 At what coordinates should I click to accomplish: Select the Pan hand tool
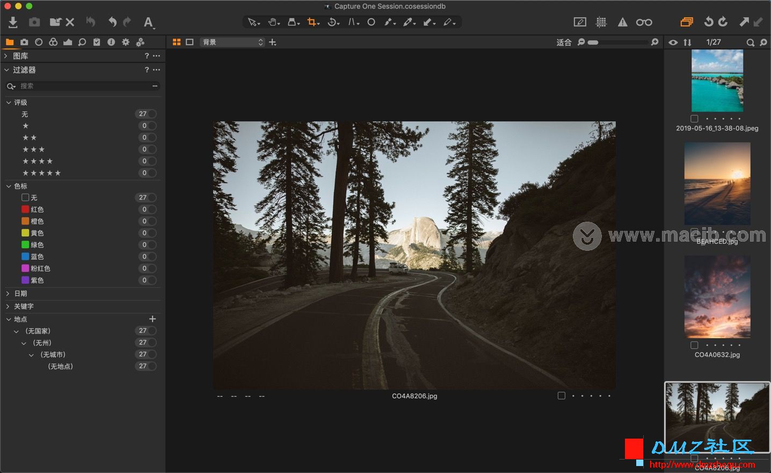[x=274, y=22]
